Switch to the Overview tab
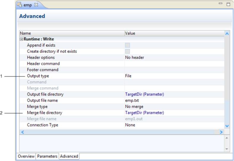The width and height of the screenshot is (234, 161). [26, 156]
